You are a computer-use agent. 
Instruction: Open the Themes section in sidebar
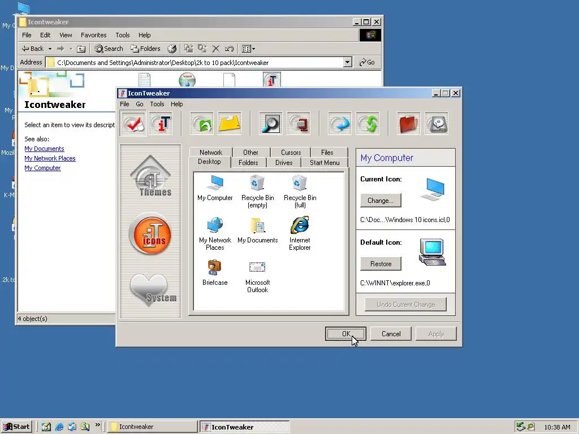[x=150, y=176]
